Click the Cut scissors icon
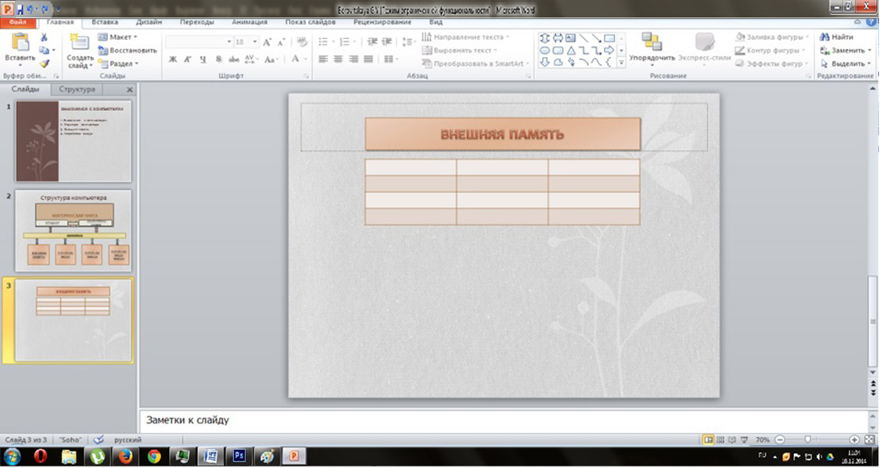This screenshot has width=880, height=468. (45, 37)
